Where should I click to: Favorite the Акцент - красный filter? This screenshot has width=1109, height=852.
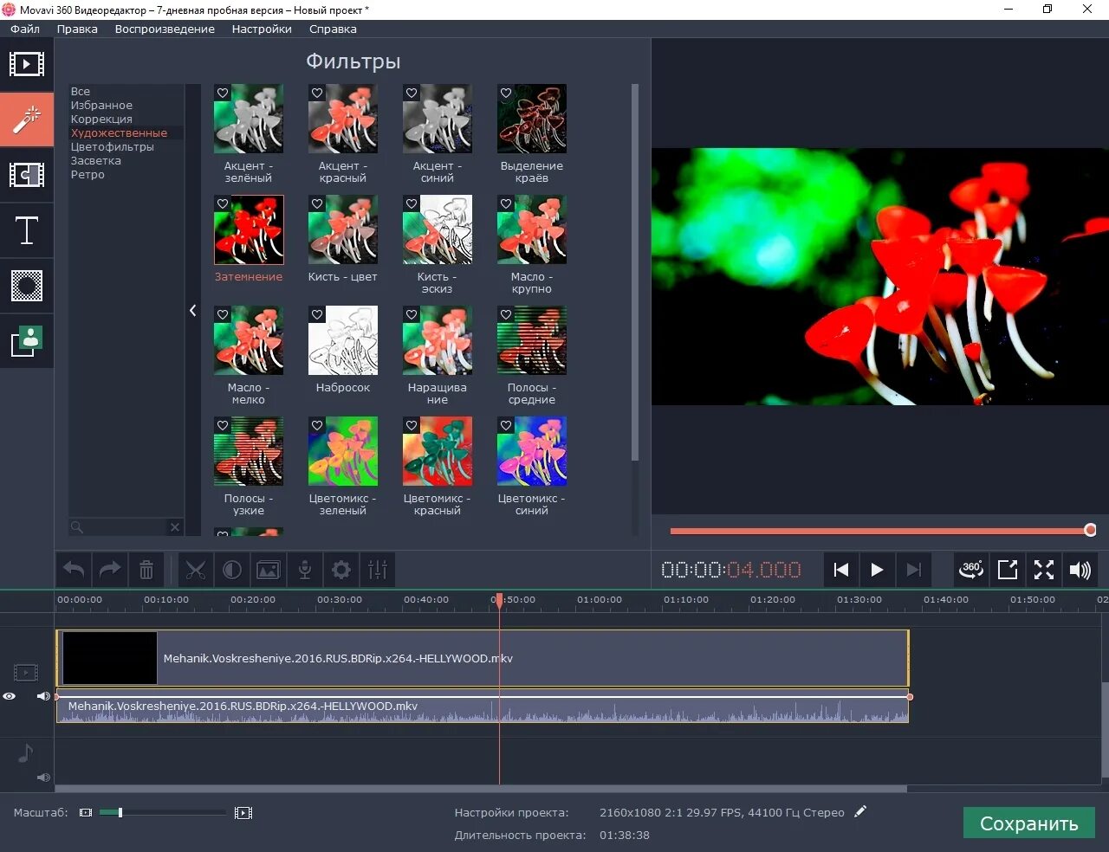click(317, 93)
